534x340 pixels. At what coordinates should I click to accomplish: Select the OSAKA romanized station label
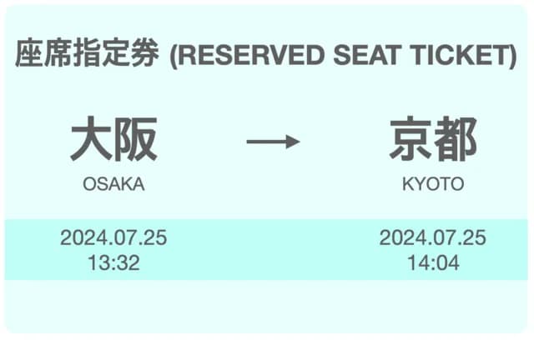(113, 184)
